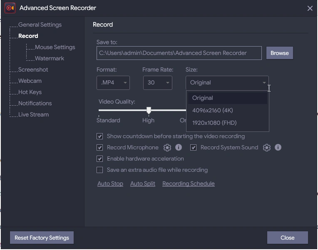Click the Standard label under quality slider
Image resolution: width=318 pixels, height=250 pixels.
click(x=108, y=121)
